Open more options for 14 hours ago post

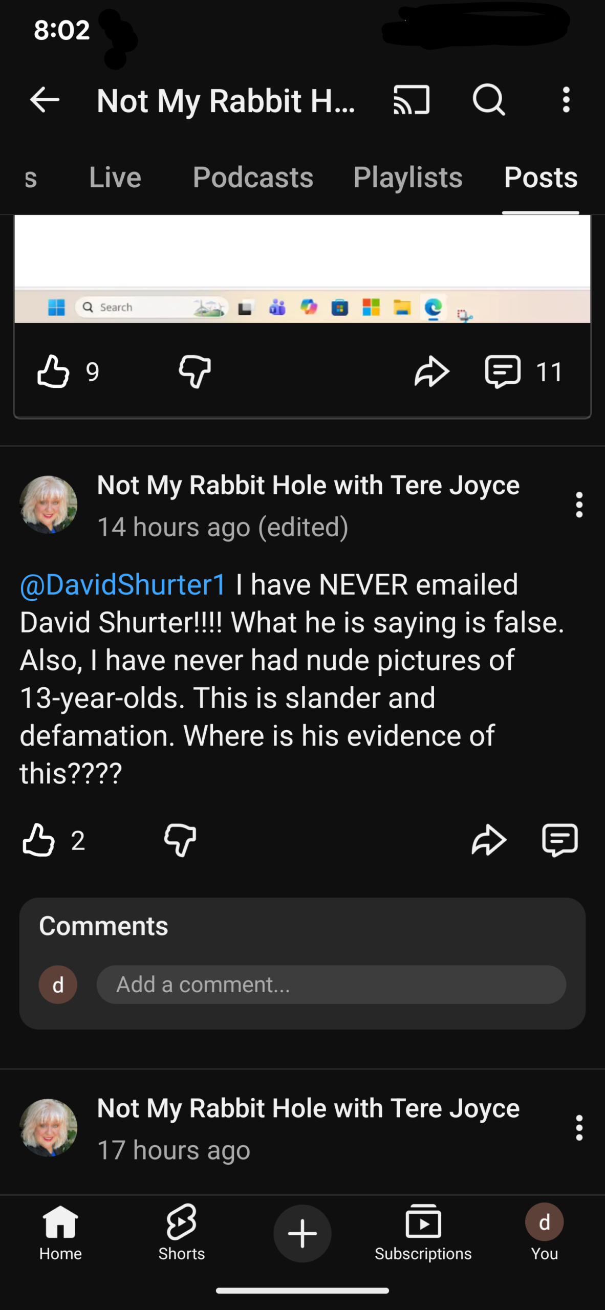point(579,505)
